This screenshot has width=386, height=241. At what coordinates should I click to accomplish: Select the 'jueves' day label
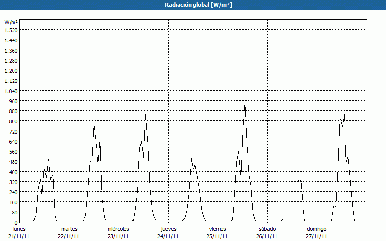click(x=168, y=229)
